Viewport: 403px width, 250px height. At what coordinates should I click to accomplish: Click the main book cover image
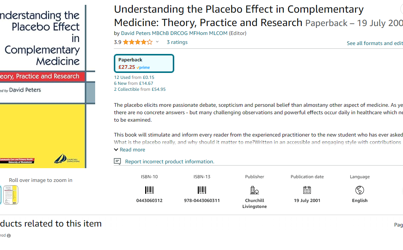(x=43, y=86)
